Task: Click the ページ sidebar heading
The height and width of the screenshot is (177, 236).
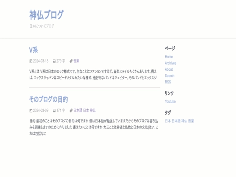Action: (170, 49)
